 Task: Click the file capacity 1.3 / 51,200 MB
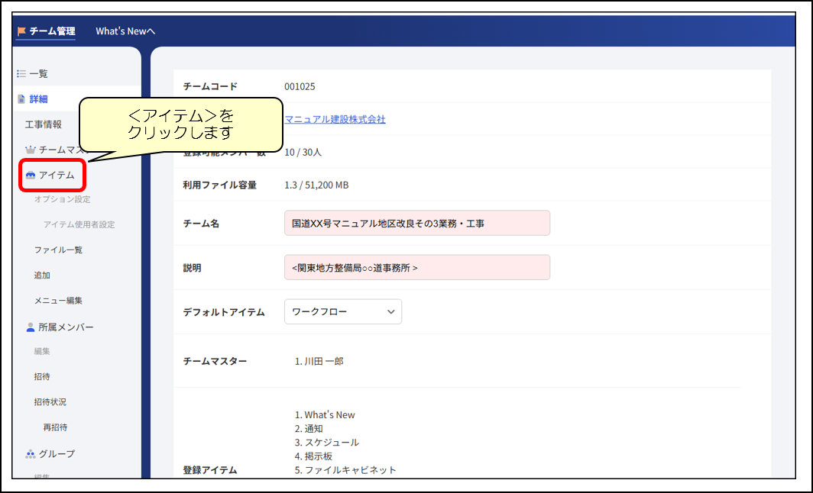[x=317, y=185]
